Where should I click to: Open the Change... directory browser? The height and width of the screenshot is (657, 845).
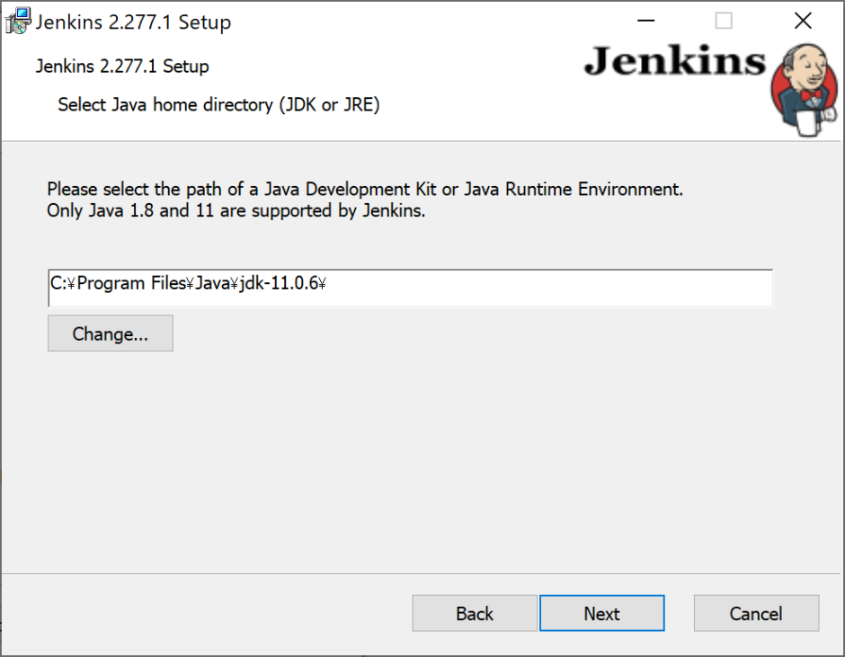110,333
